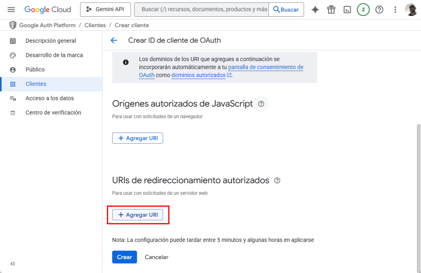The image size is (421, 273).
Task: Click the back arrow beside Crear ID
Action: [x=114, y=40]
